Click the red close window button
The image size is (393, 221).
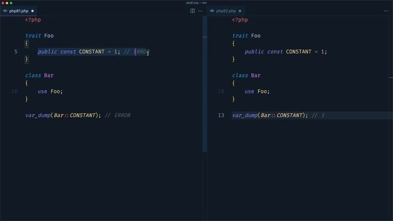tap(2, 3)
